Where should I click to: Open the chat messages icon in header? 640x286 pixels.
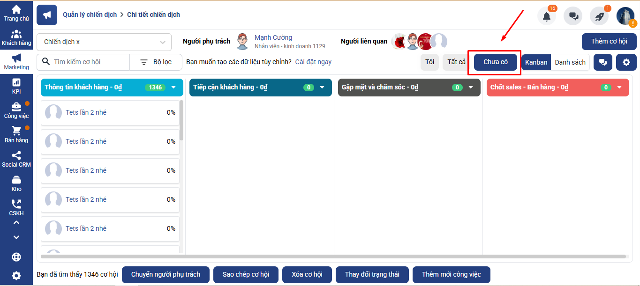[x=573, y=16]
